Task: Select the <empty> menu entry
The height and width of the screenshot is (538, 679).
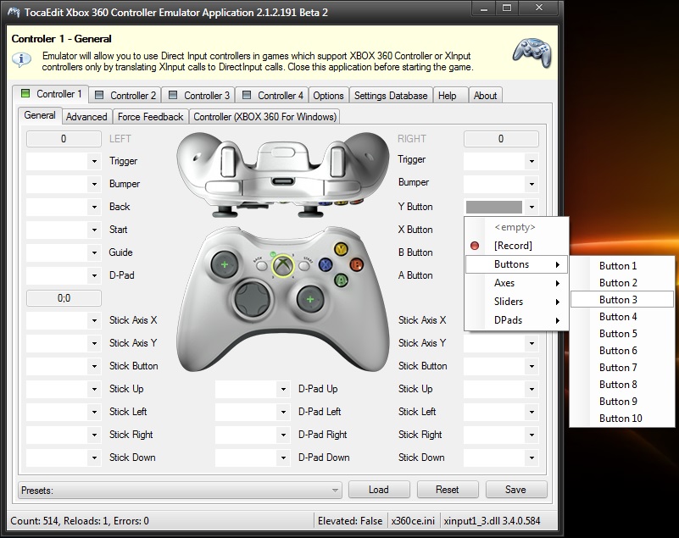Action: click(516, 227)
